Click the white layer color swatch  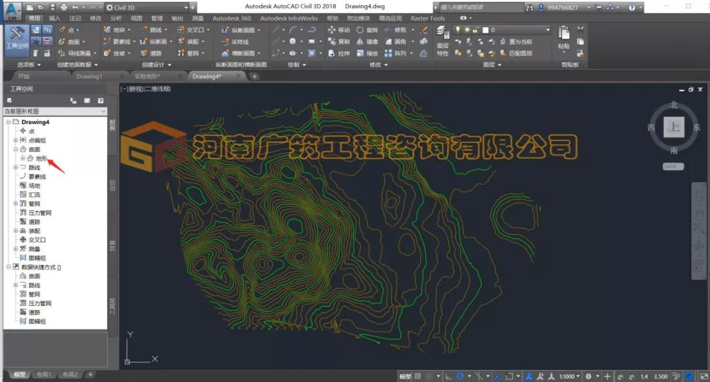485,30
